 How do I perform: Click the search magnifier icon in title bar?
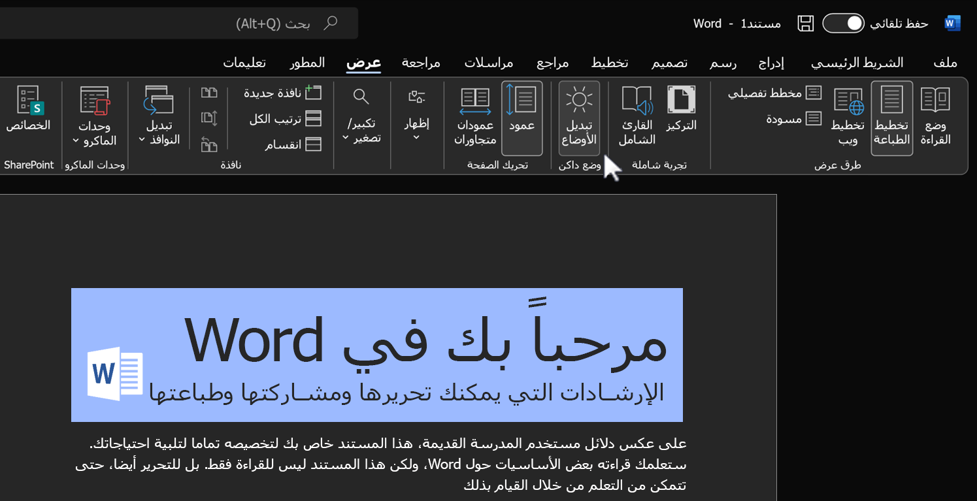[x=331, y=24]
